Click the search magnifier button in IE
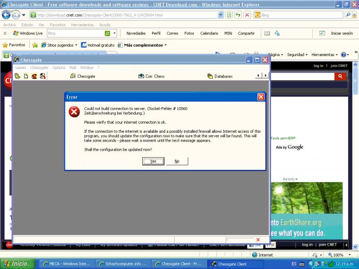This screenshot has width=359, height=269. pyautogui.click(x=348, y=15)
